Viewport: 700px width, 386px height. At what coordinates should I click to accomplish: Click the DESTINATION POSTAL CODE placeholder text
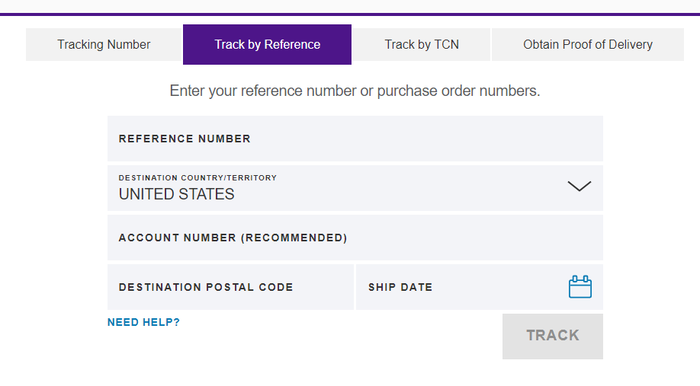[x=206, y=287]
